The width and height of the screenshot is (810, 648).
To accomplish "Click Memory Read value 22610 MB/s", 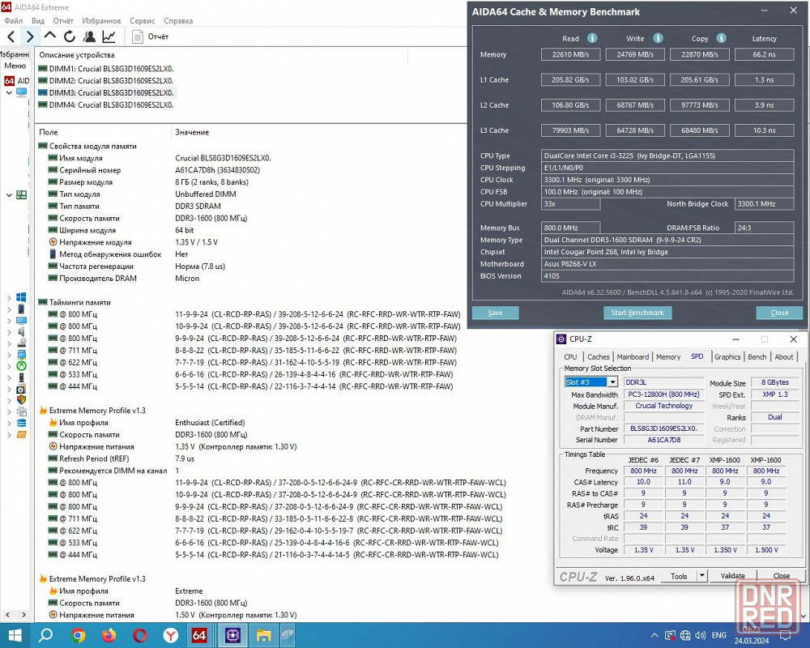I will tap(570, 54).
